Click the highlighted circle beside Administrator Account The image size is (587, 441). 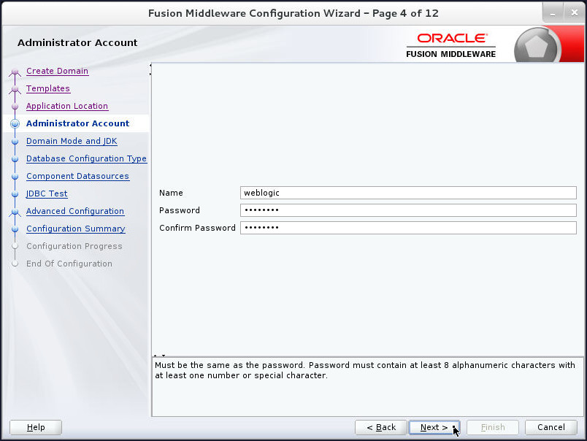tap(15, 123)
